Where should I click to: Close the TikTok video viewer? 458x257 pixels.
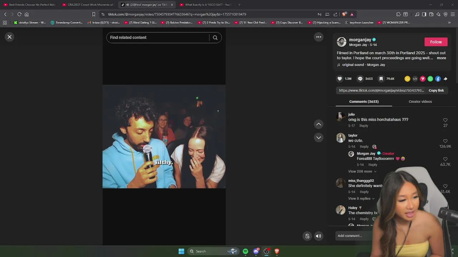10,37
